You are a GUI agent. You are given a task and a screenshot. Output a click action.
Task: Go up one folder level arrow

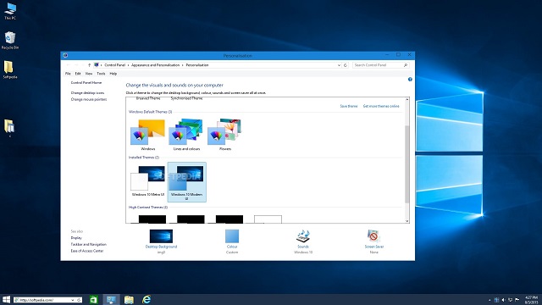pos(89,65)
